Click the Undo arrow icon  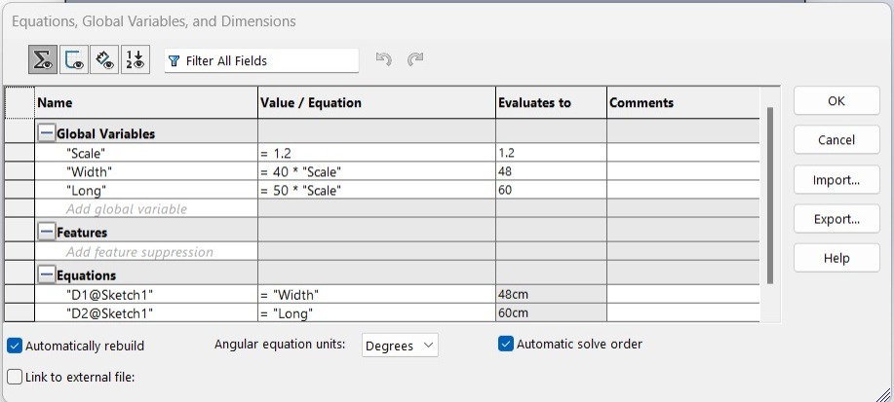tap(384, 59)
